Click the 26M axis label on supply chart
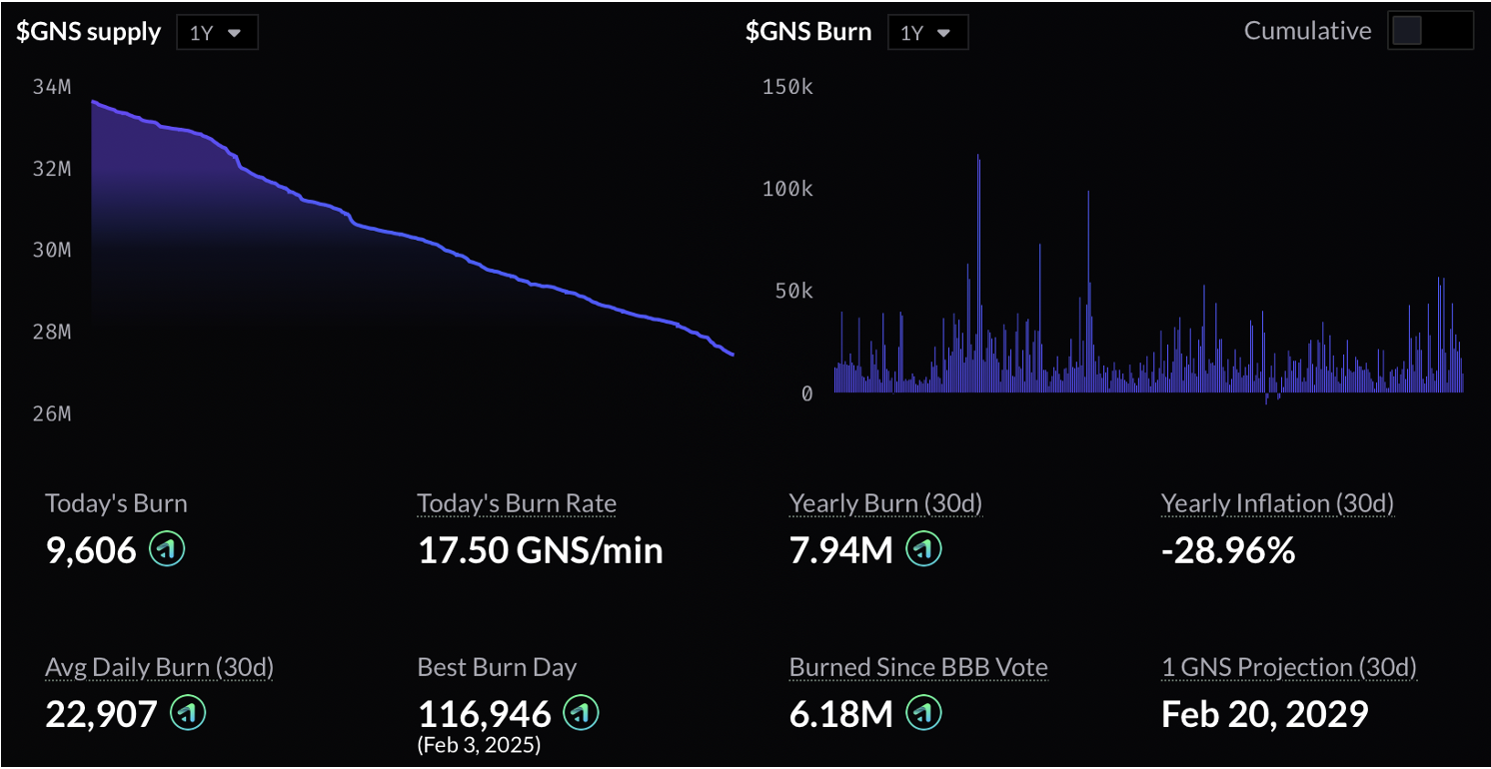This screenshot has width=1491, height=769. coord(52,412)
